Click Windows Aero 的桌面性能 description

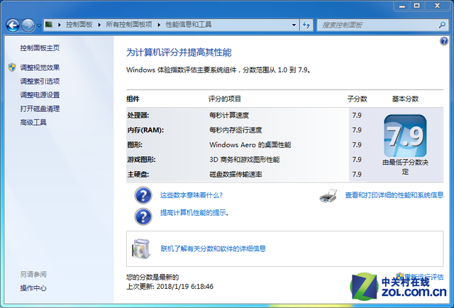[250, 145]
